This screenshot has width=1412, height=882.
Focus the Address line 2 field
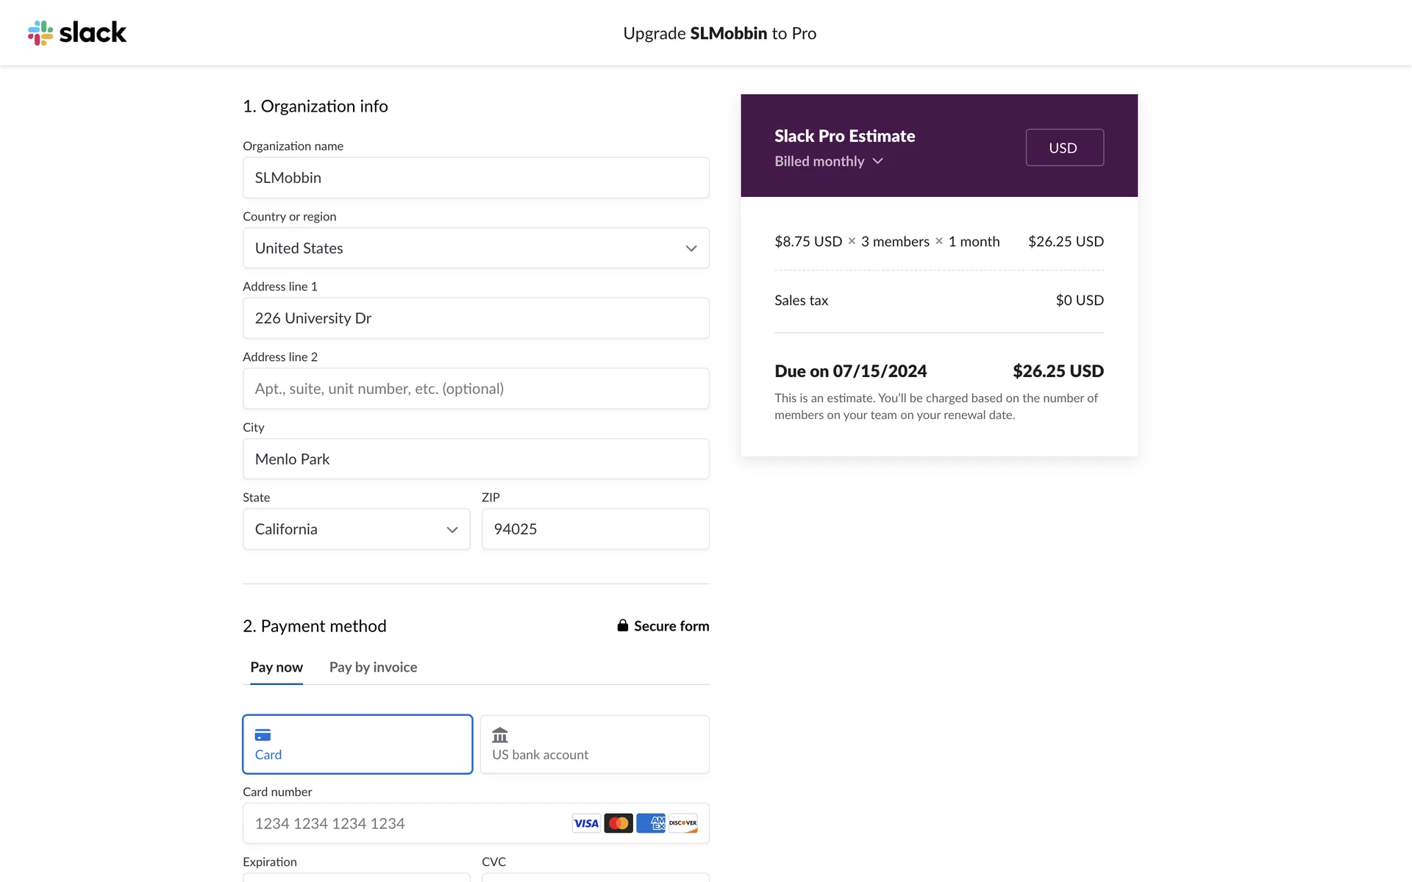(476, 388)
